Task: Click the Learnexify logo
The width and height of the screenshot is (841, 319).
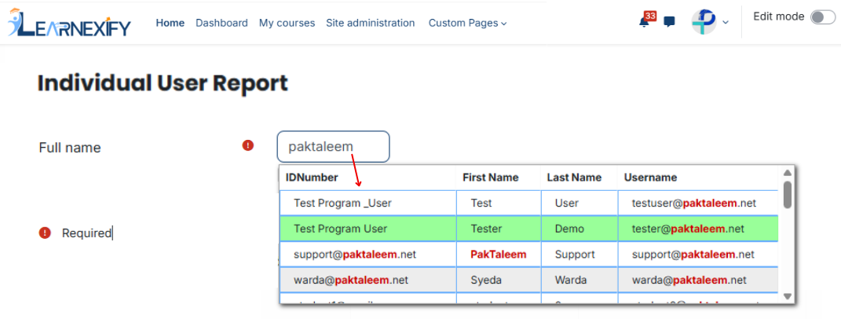Action: 68,23
